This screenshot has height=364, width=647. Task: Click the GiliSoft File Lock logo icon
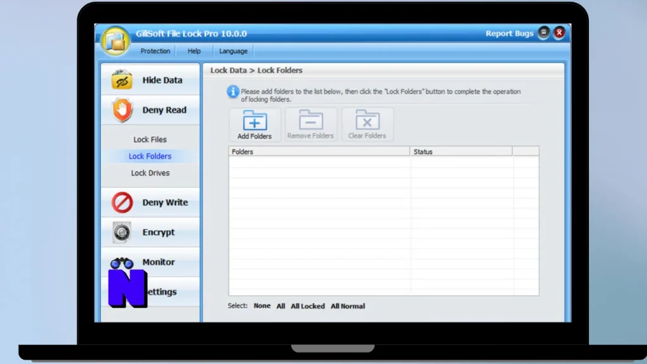click(x=116, y=40)
